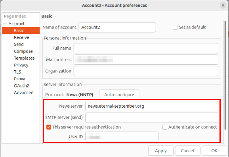Click the Server information group label
229x157 pixels.
[x=63, y=85]
